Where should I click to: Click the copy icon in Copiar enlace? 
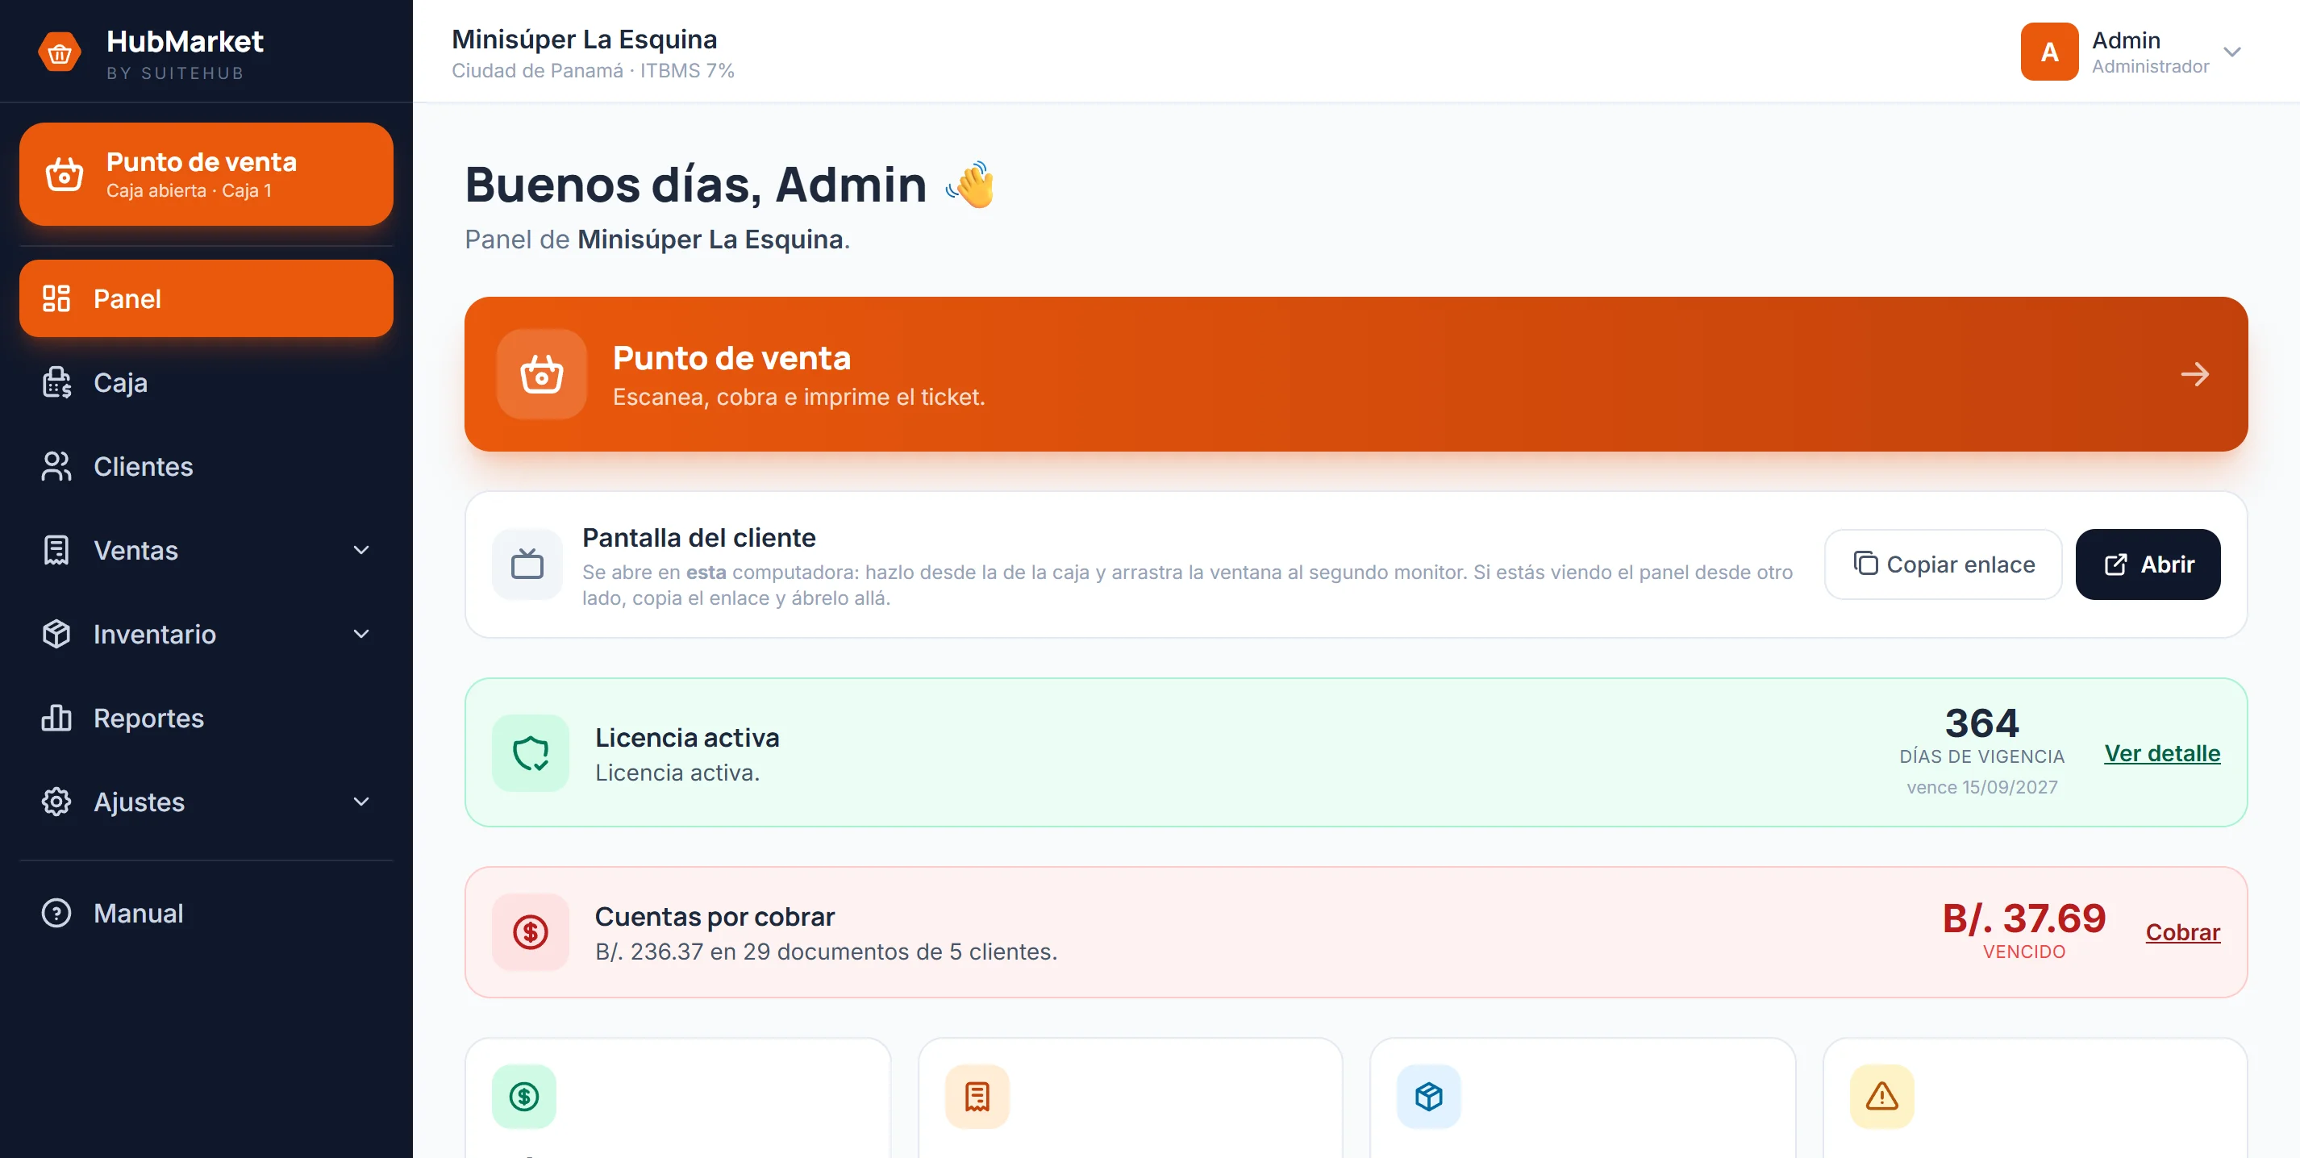[x=1866, y=564]
